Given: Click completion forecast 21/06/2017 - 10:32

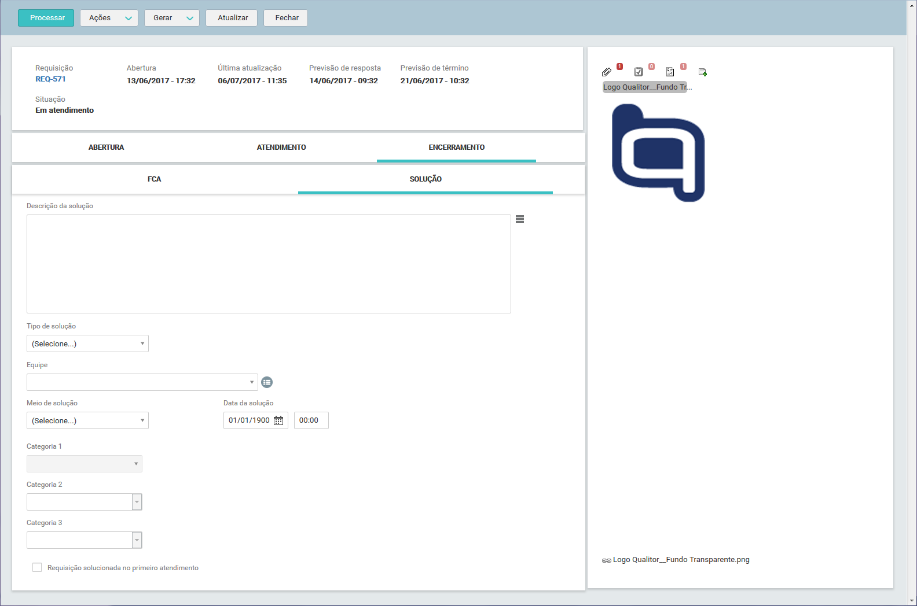Looking at the screenshot, I should click(x=435, y=81).
